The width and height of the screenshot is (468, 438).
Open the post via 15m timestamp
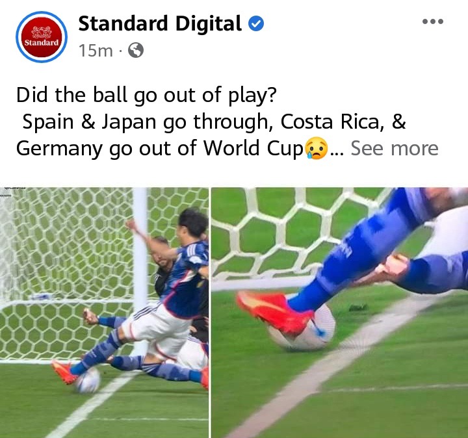96,51
